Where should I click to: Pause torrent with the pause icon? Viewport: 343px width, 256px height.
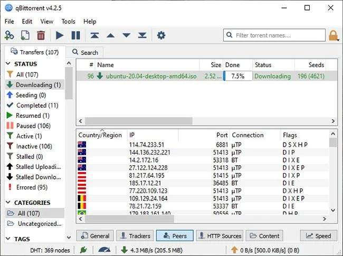(75, 35)
